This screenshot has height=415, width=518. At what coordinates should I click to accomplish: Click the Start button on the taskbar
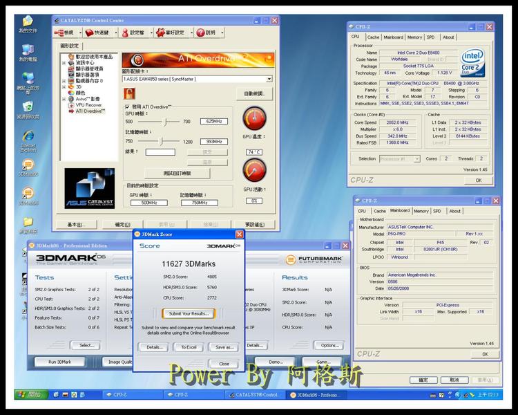coord(31,394)
